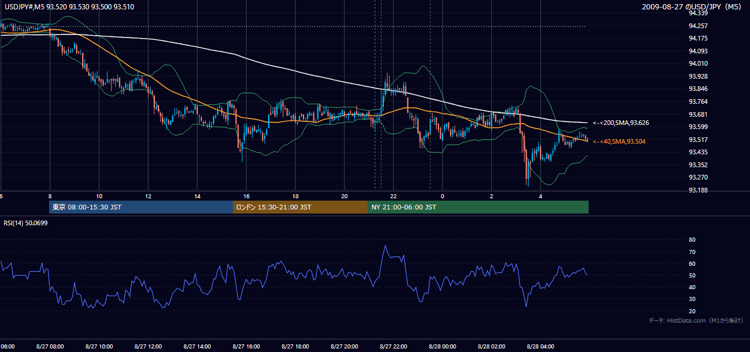Screen dimensions: 750x352
Task: Click the 8/27 08:00 date label
Action: tap(49, 346)
